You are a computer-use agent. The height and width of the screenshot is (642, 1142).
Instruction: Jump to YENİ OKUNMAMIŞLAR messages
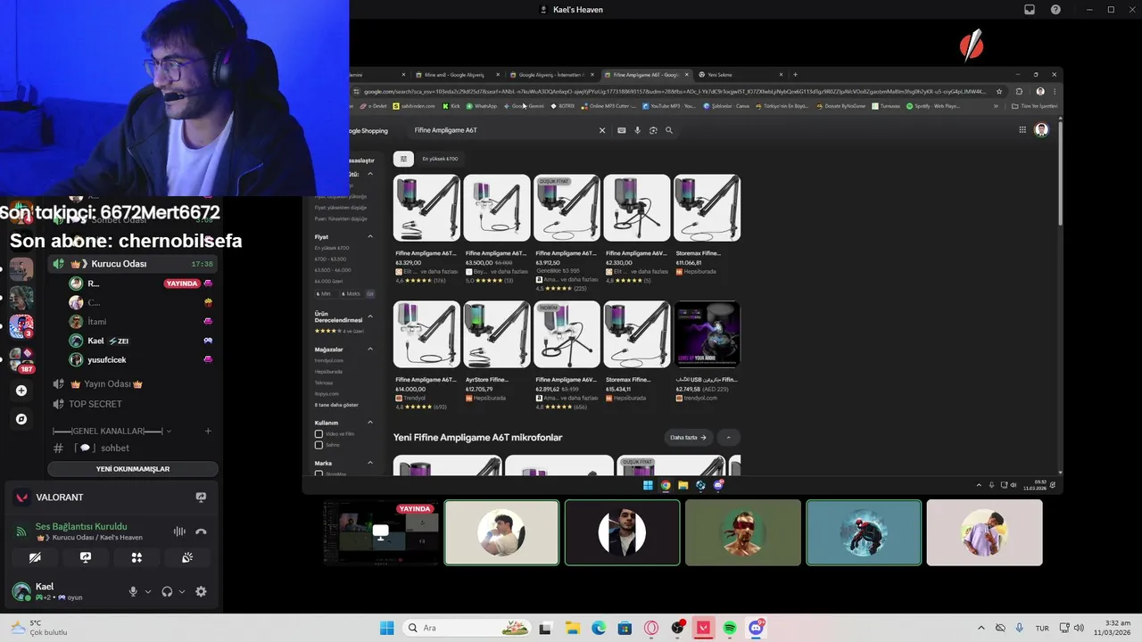(x=133, y=469)
